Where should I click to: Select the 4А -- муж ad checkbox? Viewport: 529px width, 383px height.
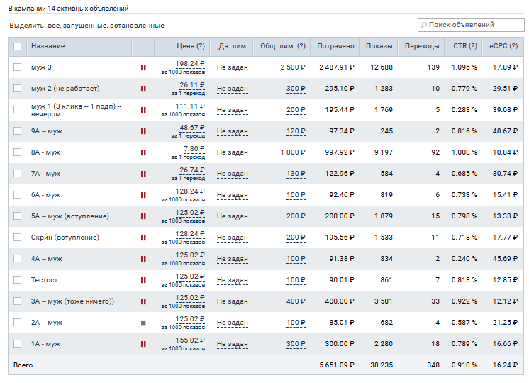pyautogui.click(x=18, y=259)
